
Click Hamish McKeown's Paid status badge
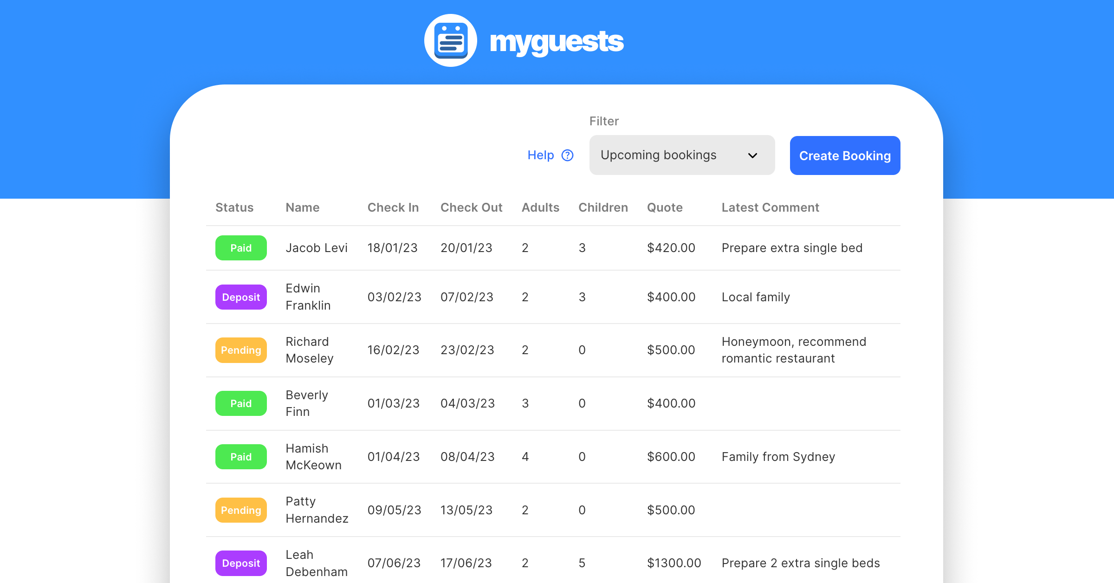point(241,457)
